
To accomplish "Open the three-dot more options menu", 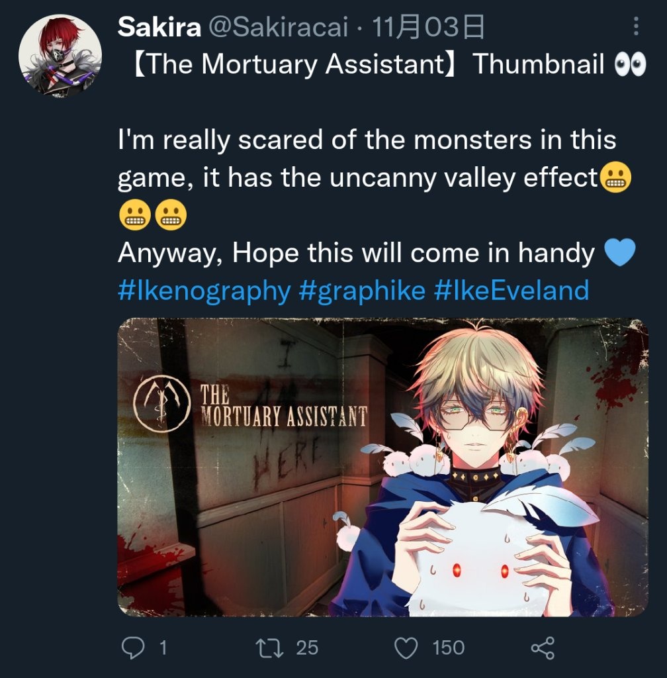I will (636, 26).
